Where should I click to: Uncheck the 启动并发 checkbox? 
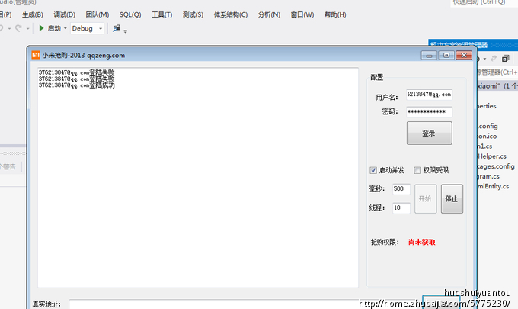point(373,170)
